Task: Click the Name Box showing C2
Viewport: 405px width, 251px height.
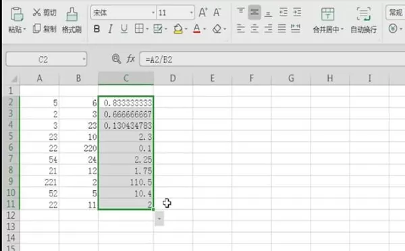Action: coord(47,59)
